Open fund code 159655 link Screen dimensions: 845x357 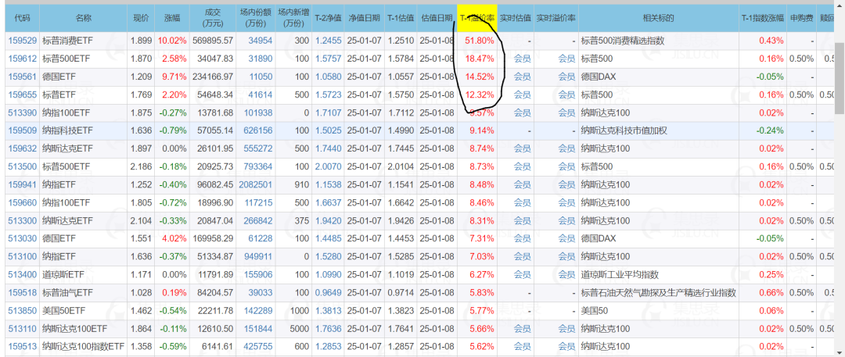(22, 95)
